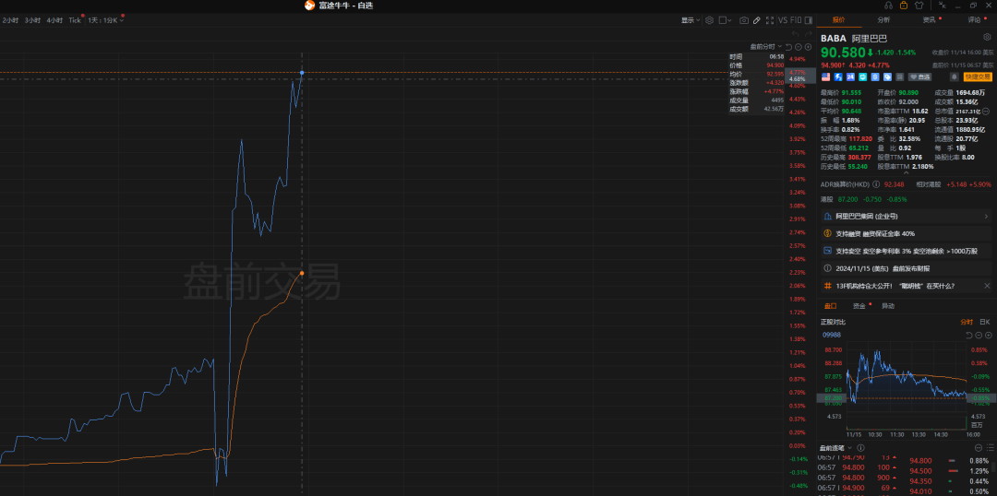Image resolution: width=997 pixels, height=496 pixels.
Task: Click the orange lock icon in title bar
Action: point(904,6)
